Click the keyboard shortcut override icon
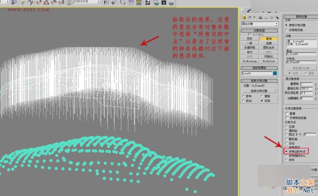318x196 pixels. 31,2
